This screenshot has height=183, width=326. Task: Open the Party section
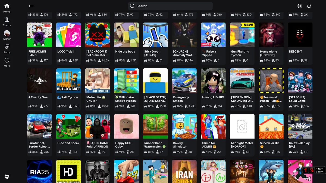7,49
